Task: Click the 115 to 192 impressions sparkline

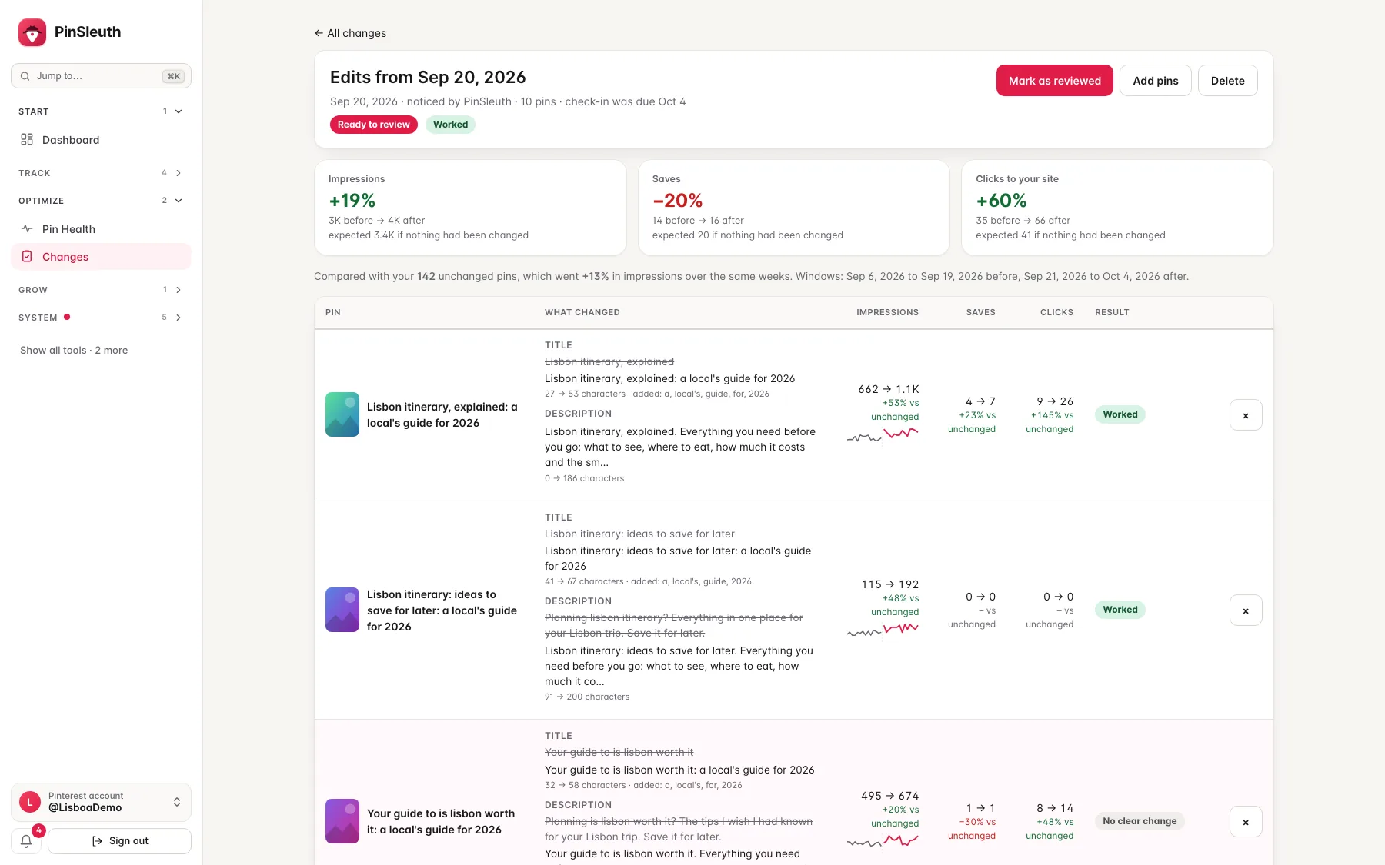Action: (x=883, y=630)
